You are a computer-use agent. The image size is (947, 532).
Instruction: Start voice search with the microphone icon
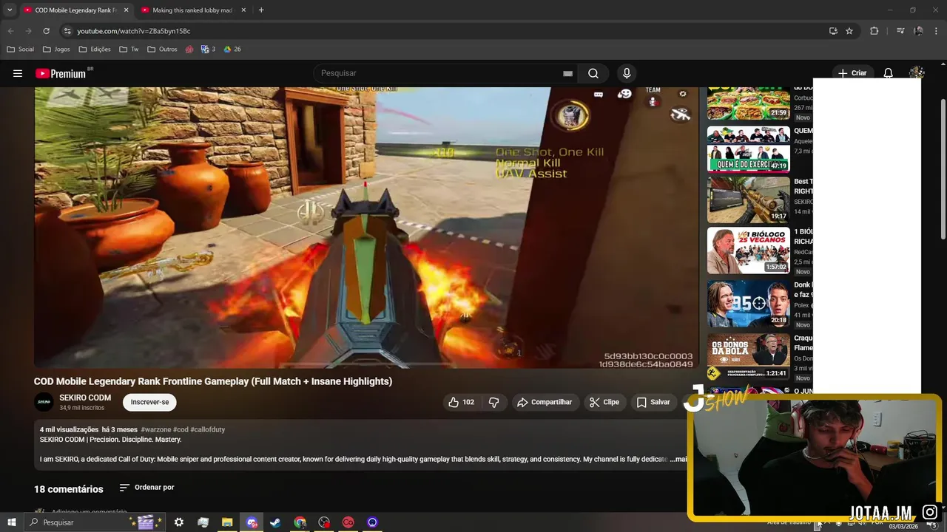(627, 73)
